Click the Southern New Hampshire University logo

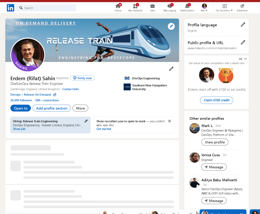coord(127,87)
